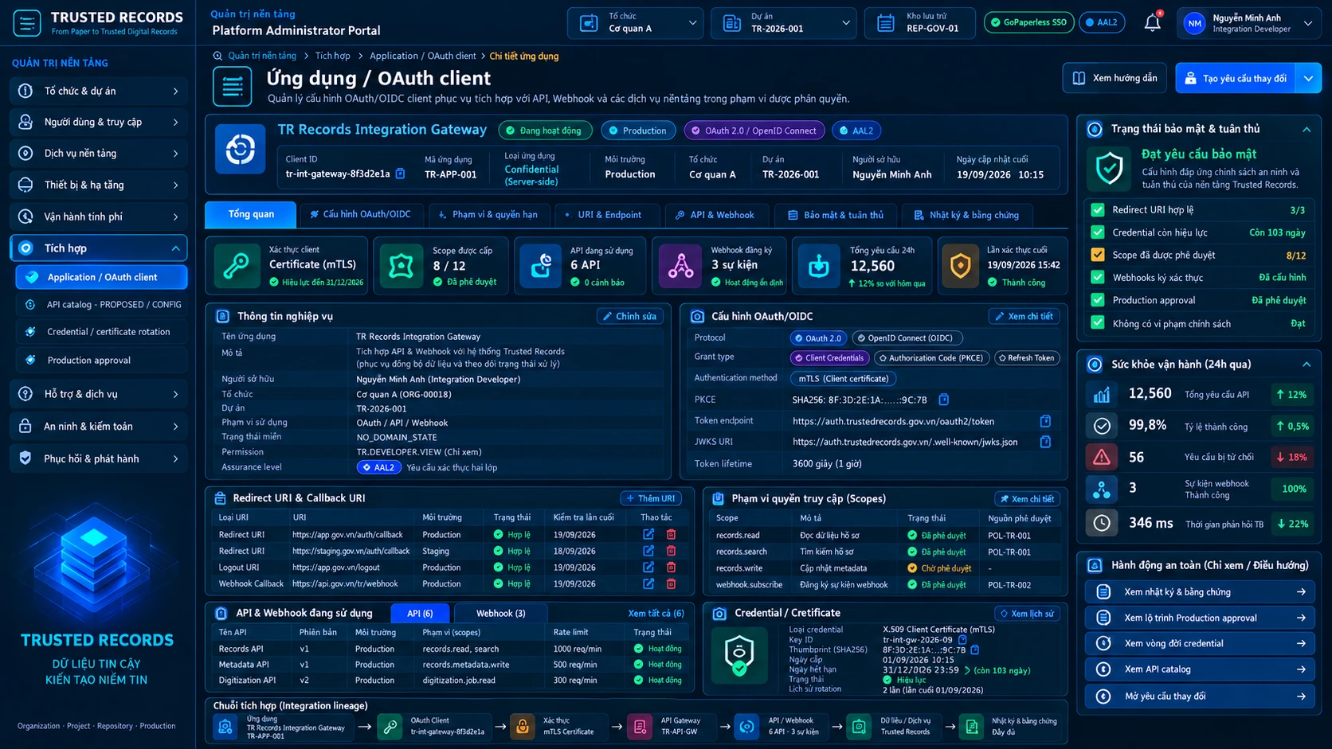
Task: Copy the JWKS URI
Action: (1045, 442)
